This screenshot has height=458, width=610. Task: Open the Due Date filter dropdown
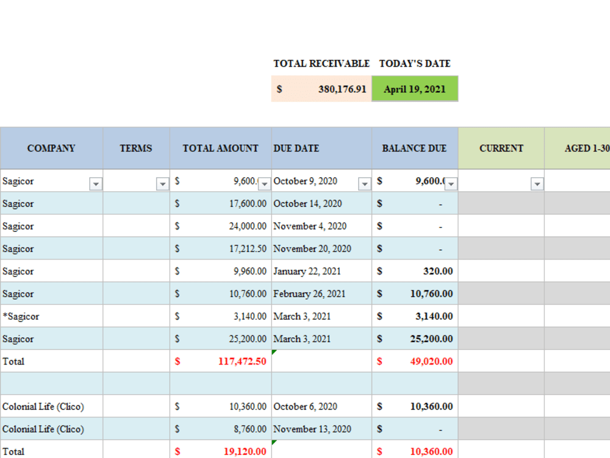pyautogui.click(x=365, y=184)
